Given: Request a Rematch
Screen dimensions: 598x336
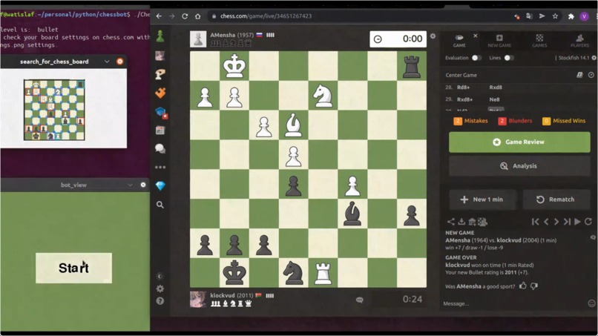Looking at the screenshot, I should 556,200.
